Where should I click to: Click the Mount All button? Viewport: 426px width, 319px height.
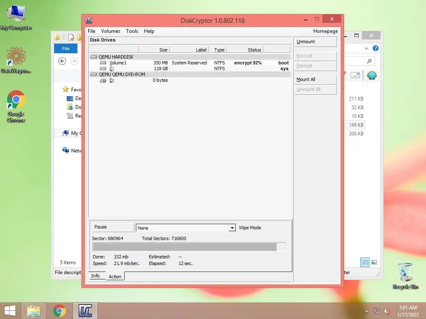(x=315, y=79)
